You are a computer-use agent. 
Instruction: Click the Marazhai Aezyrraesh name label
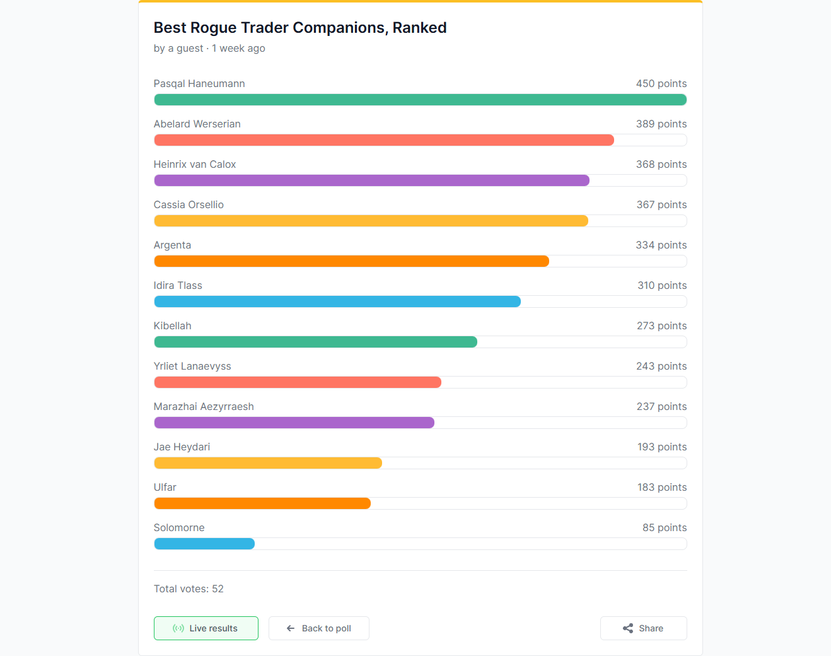pos(204,406)
